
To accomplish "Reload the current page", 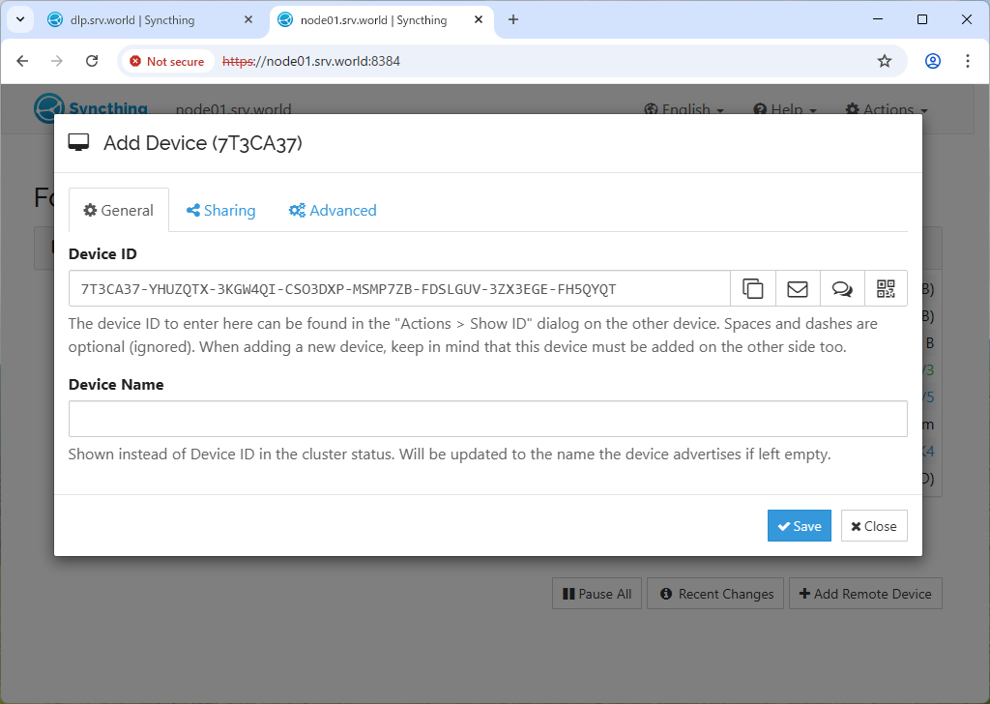I will click(x=92, y=61).
